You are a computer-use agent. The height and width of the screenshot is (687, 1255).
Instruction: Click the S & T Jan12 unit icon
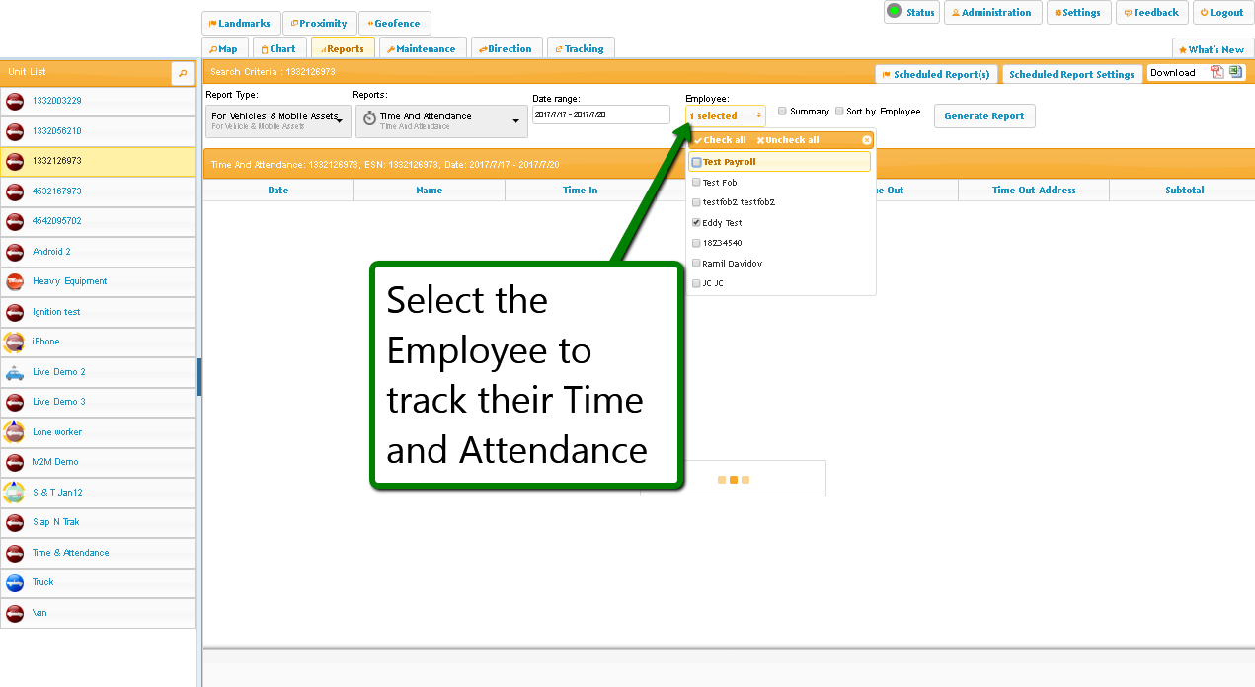pyautogui.click(x=15, y=493)
